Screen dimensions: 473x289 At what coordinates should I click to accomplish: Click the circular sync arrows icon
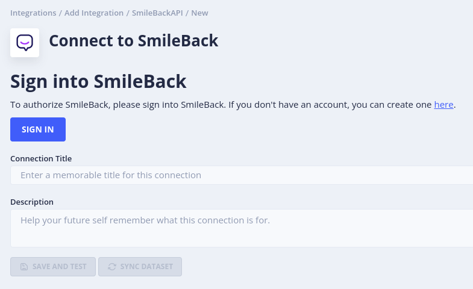[x=112, y=267]
